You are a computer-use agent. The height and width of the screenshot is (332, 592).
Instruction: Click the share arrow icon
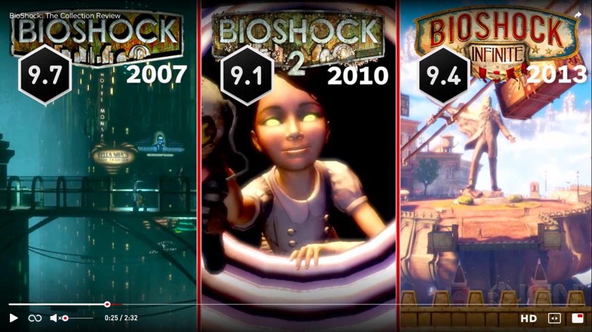578,15
